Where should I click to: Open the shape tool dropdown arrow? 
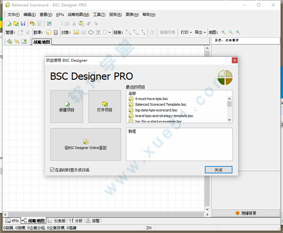coord(109,33)
